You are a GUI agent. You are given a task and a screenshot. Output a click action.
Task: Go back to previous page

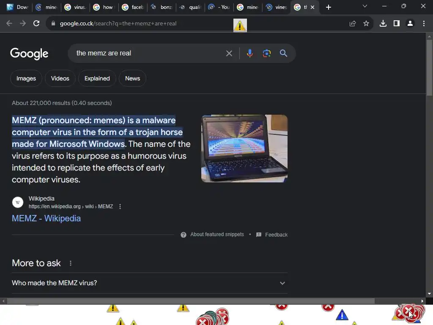pos(9,24)
